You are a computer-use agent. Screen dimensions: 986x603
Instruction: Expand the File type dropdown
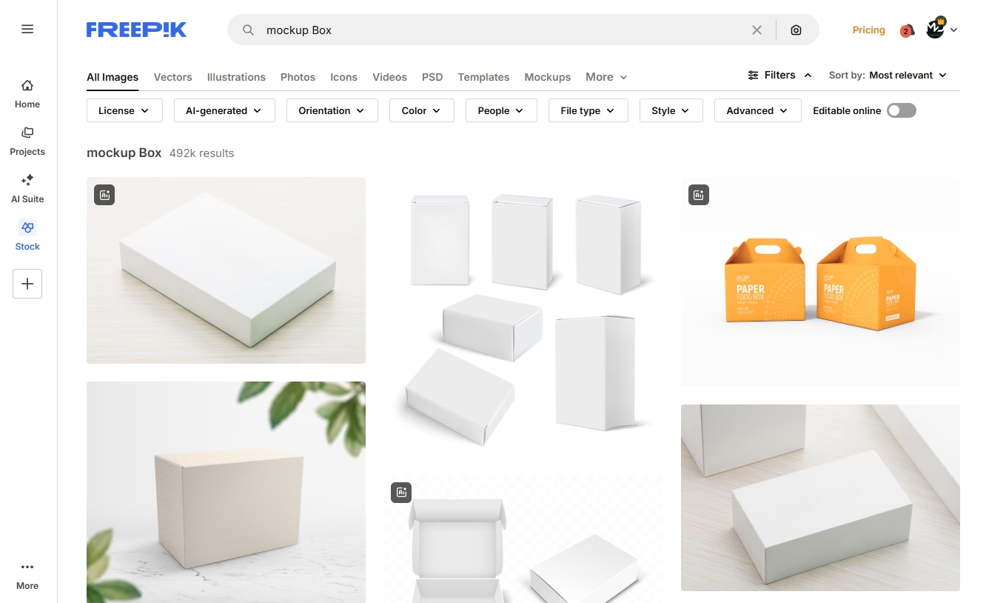(588, 110)
